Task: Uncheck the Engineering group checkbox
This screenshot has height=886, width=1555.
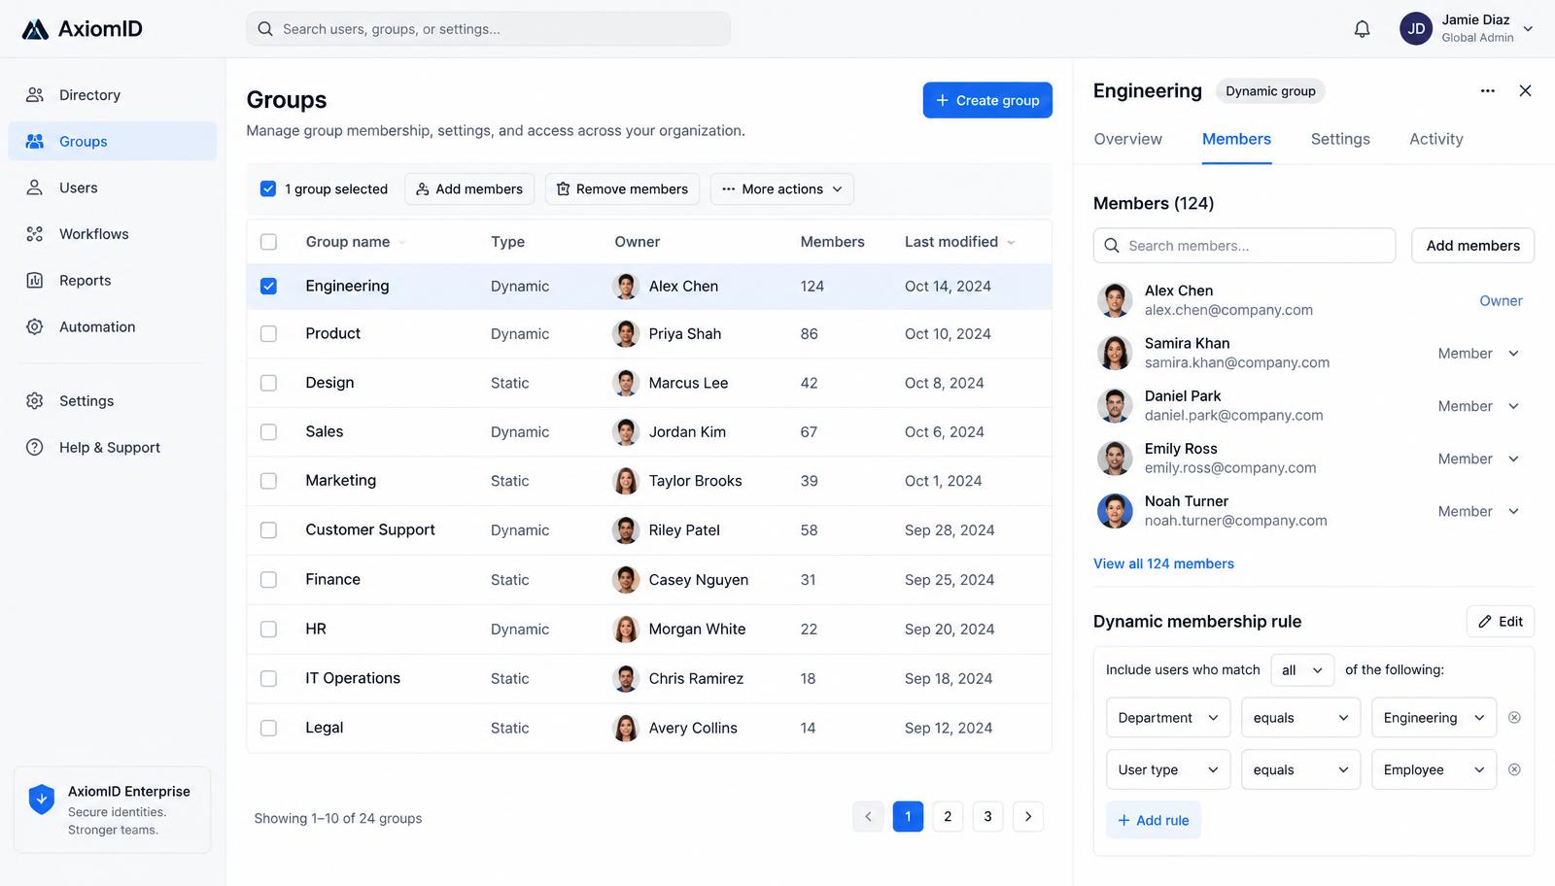Action: (x=269, y=287)
